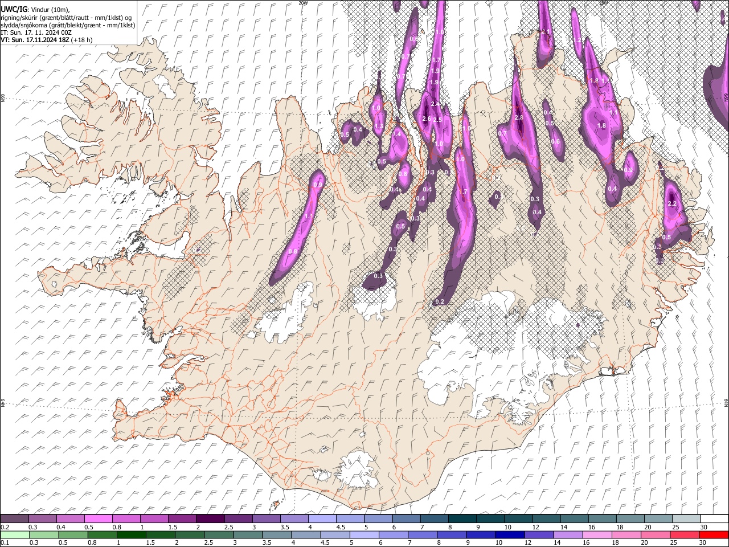This screenshot has height=547, width=729.
Task: Click the rain legend swatch starting at 25
Action: pyautogui.click(x=685, y=534)
